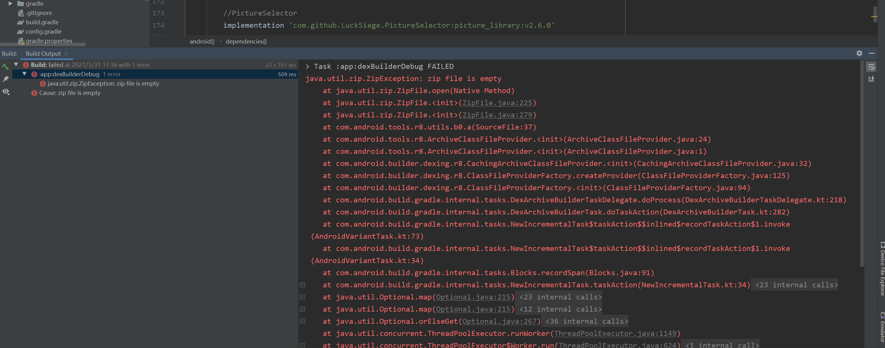Image resolution: width=885 pixels, height=348 pixels.
Task: Open Build panel gear settings
Action: click(859, 54)
